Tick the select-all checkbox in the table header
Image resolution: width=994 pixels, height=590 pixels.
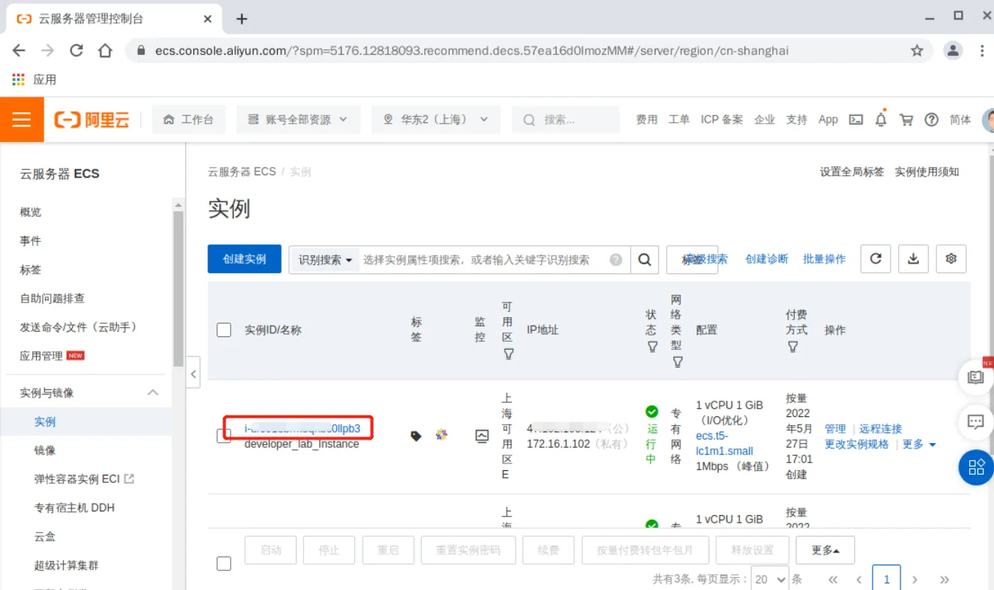click(224, 330)
